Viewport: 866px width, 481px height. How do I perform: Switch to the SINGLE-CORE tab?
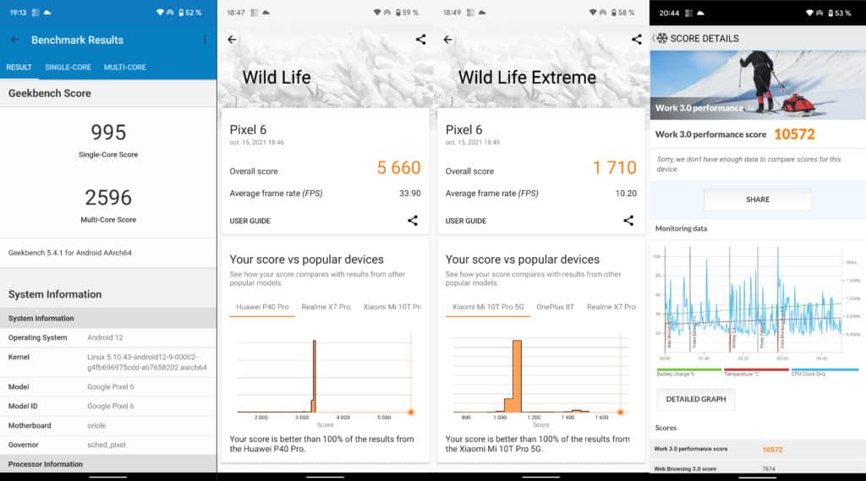tap(68, 67)
